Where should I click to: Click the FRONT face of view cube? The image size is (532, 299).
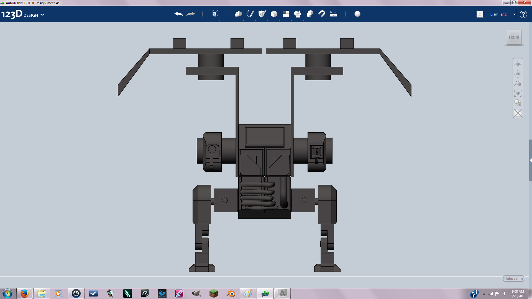[514, 37]
